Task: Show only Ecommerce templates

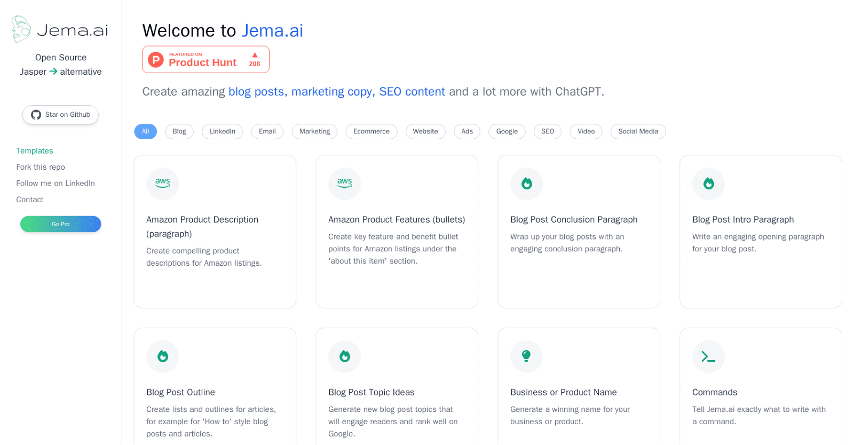Action: (x=371, y=132)
